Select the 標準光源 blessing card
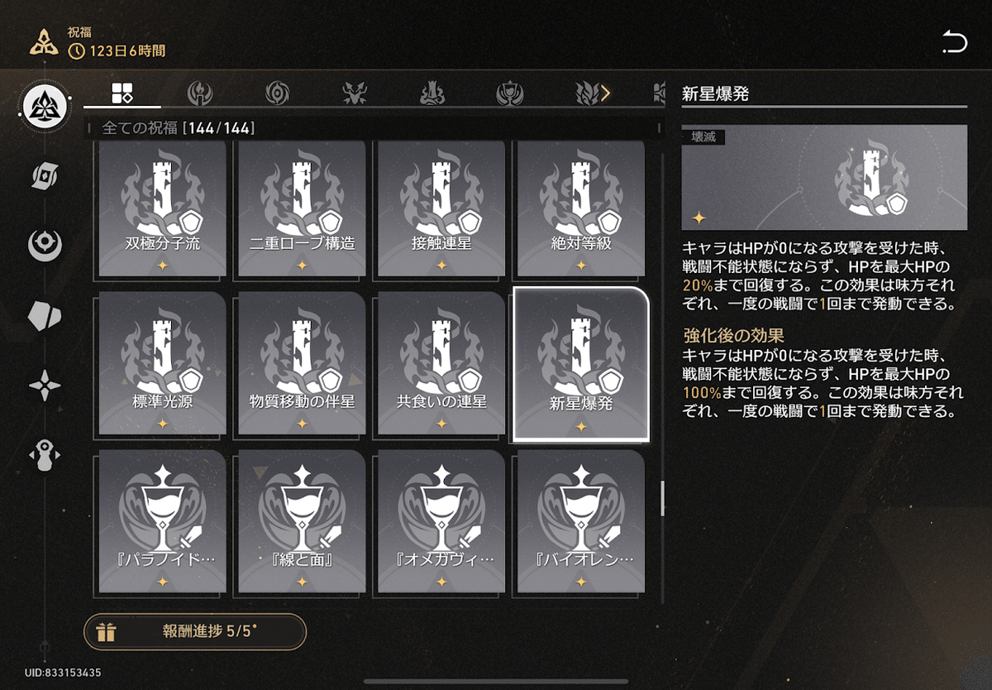The image size is (992, 690). pos(162,364)
